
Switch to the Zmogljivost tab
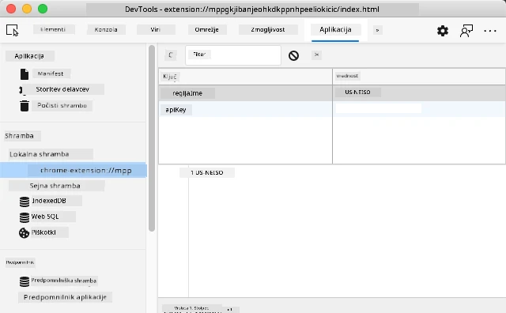pos(268,30)
